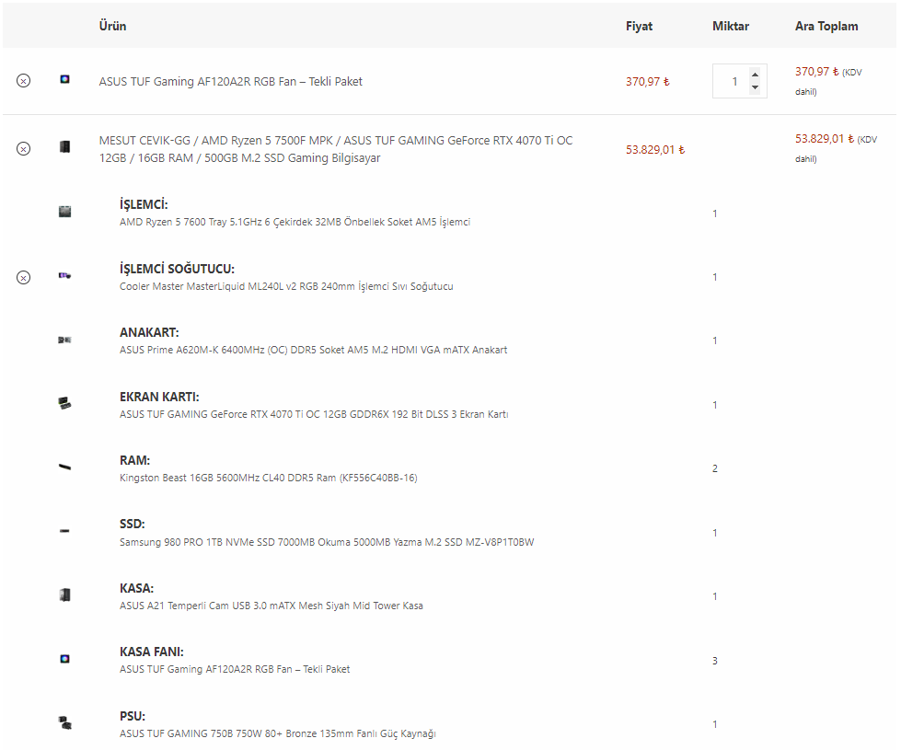Click the RAM: section label
This screenshot has width=901, height=750.
[x=135, y=460]
